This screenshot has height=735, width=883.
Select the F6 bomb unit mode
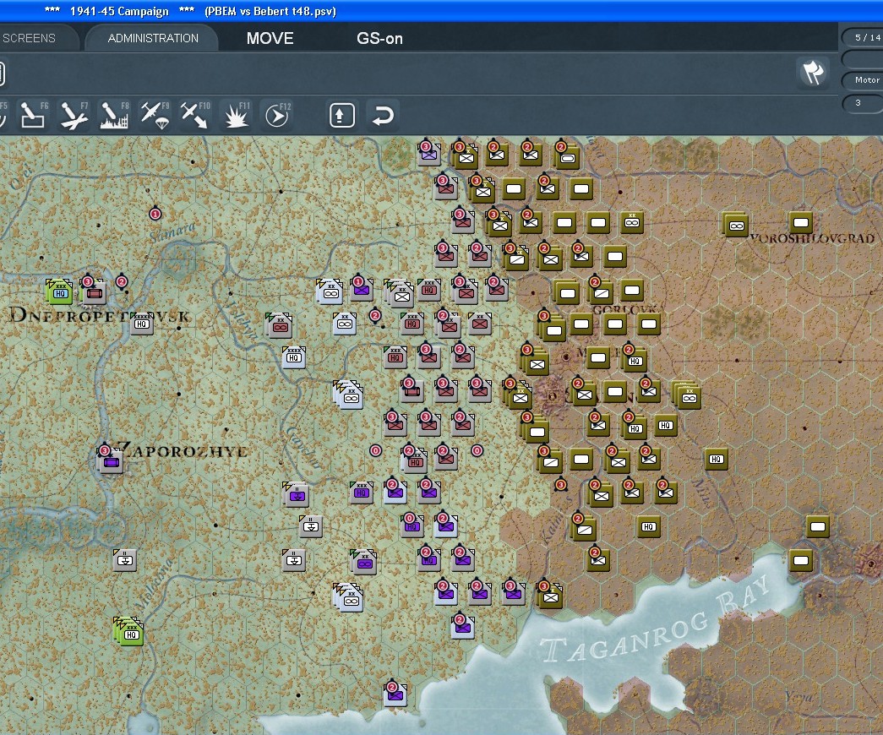[33, 115]
